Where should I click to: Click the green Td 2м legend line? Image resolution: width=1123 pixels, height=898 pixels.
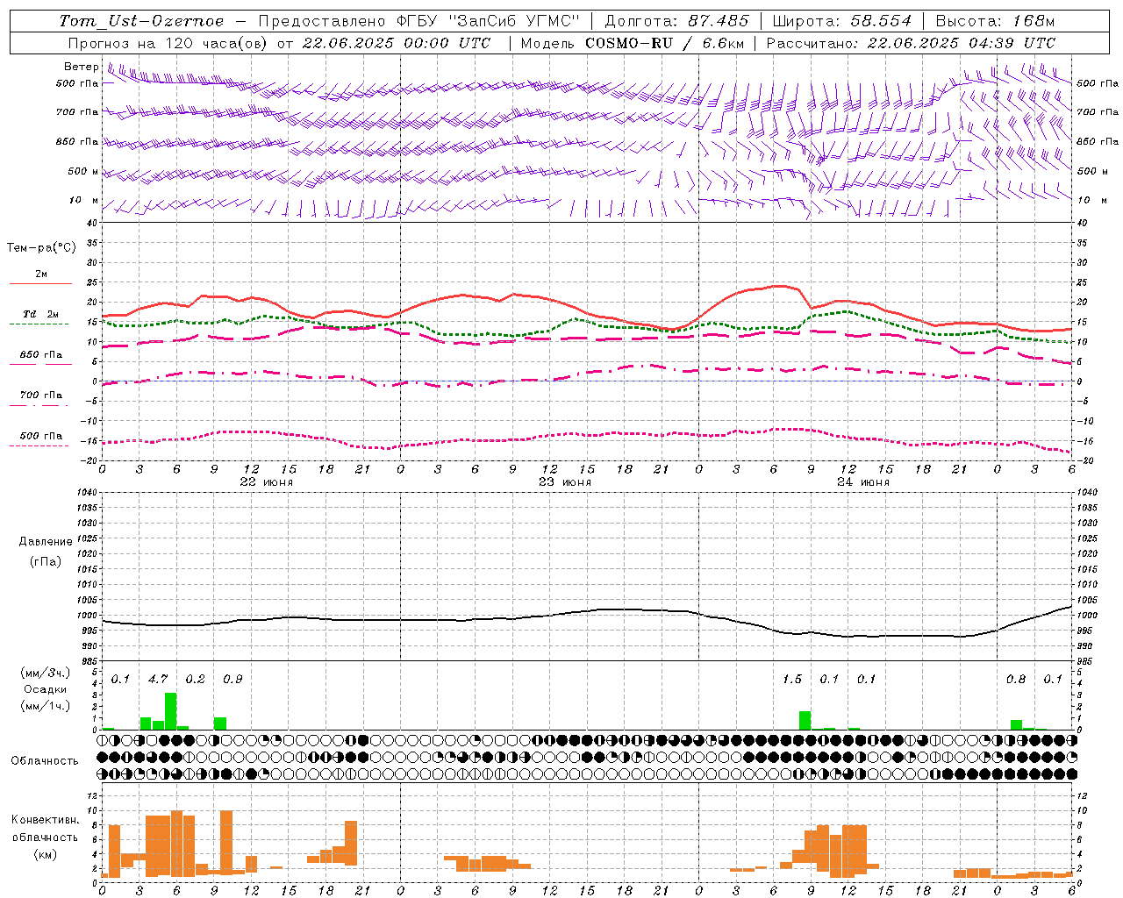pos(40,324)
